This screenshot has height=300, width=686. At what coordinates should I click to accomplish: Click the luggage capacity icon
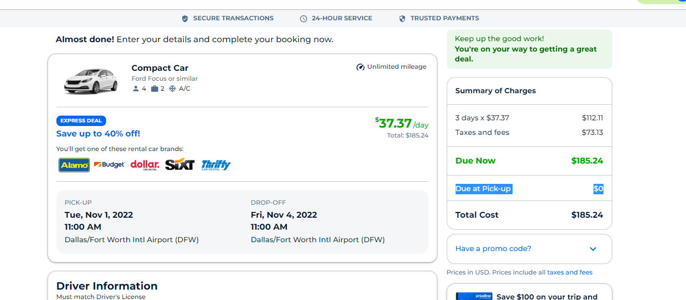(x=155, y=89)
